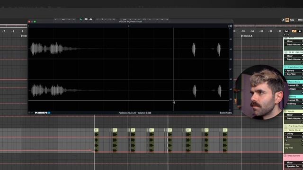Screen dimensions: 303x170
Task: Click the Set locator button
Action: click(x=286, y=31)
